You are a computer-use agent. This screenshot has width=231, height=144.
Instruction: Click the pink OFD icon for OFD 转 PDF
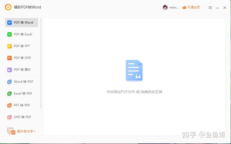pos(9,117)
